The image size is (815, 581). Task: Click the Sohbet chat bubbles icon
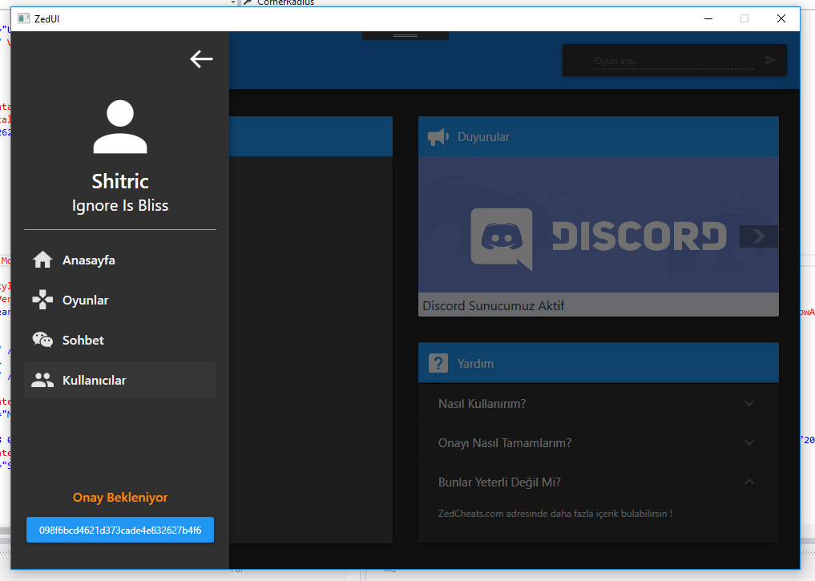pyautogui.click(x=42, y=340)
